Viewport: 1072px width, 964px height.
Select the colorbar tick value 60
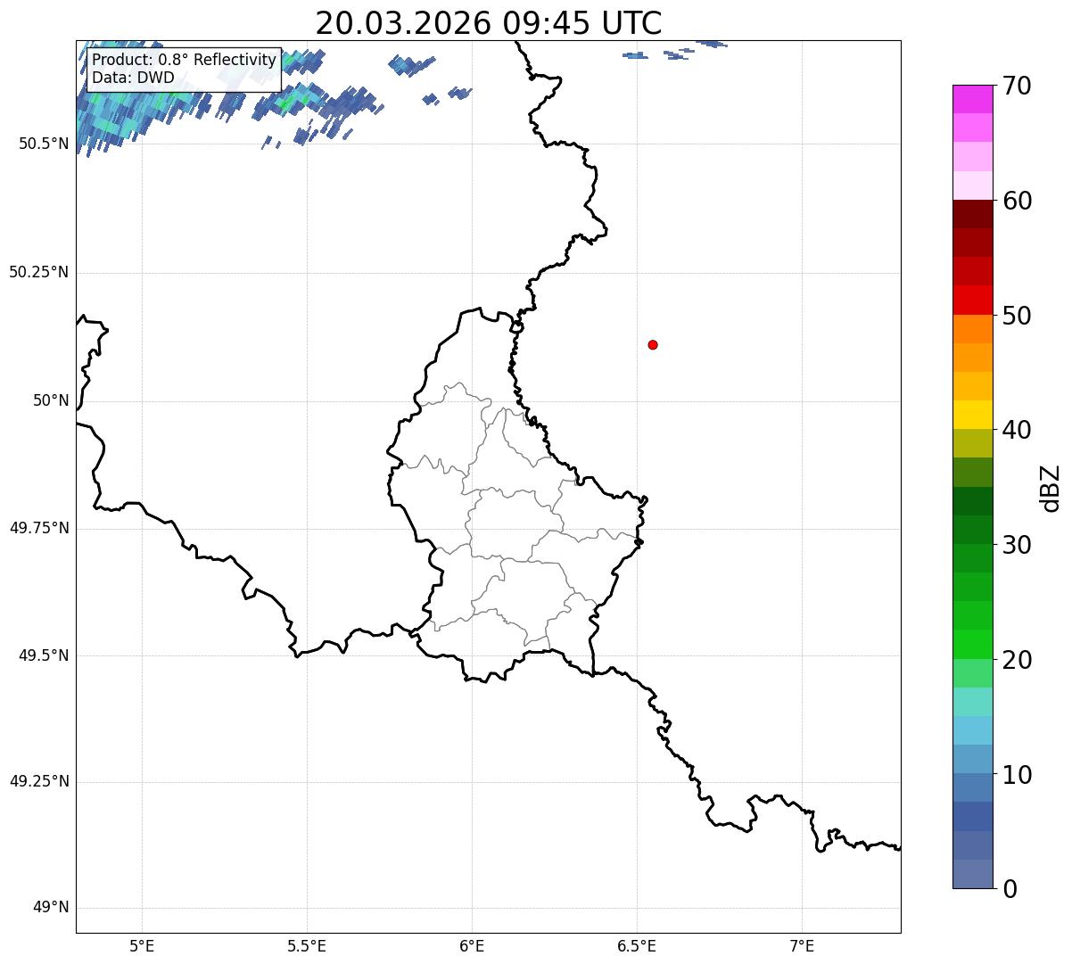(1018, 201)
